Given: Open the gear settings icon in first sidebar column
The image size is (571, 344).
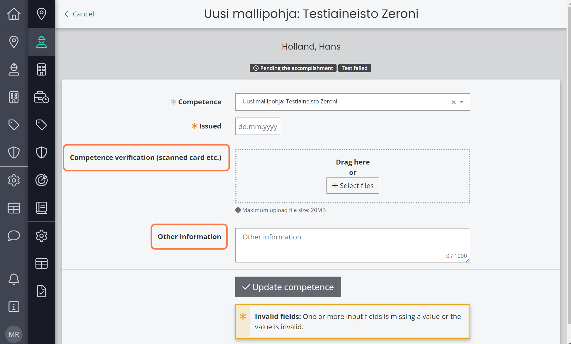Looking at the screenshot, I should 14,180.
